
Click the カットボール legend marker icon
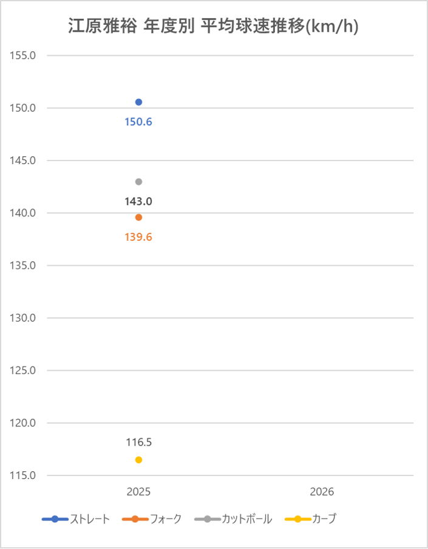click(x=208, y=519)
